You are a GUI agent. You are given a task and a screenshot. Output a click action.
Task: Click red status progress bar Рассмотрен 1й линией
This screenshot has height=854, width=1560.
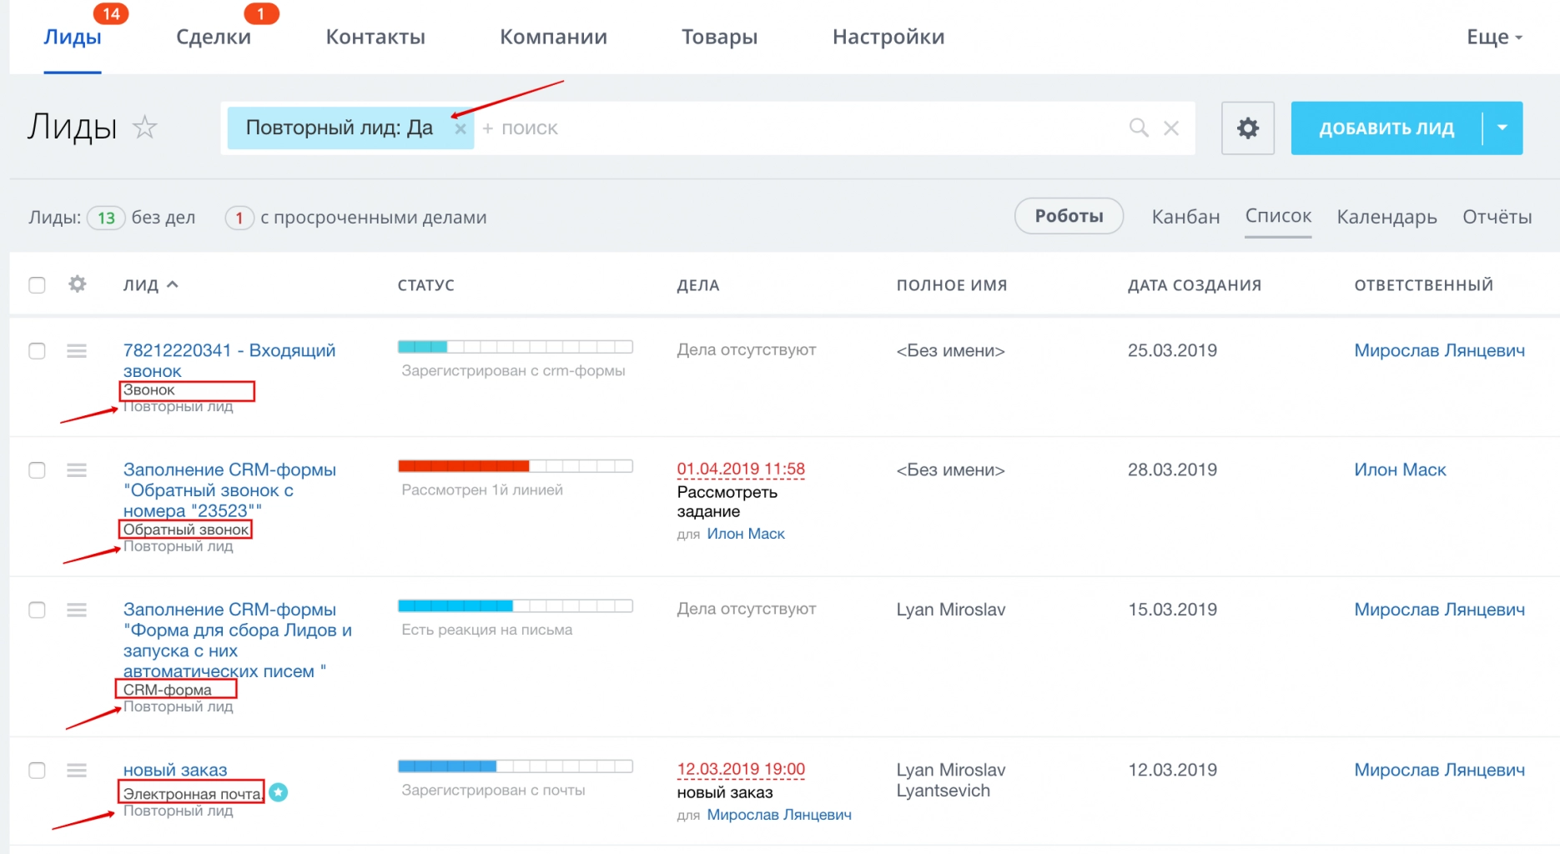coord(515,466)
